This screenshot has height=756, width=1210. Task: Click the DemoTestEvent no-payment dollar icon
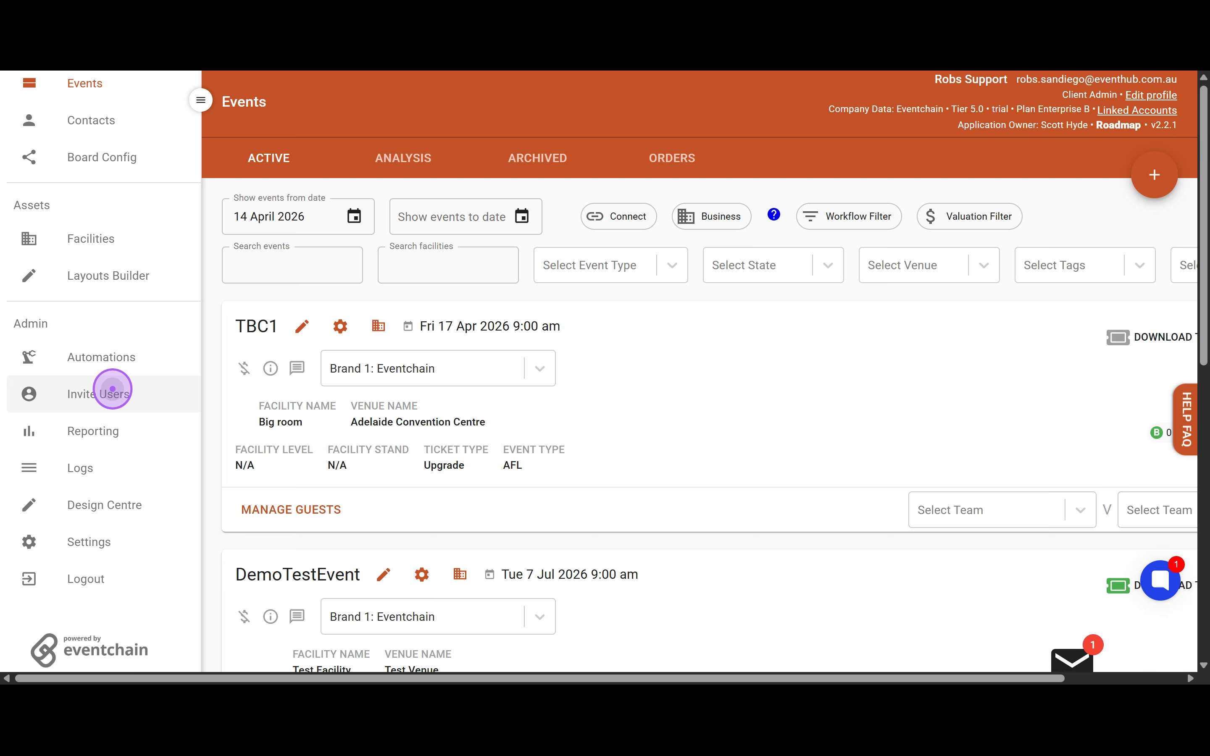click(x=244, y=617)
